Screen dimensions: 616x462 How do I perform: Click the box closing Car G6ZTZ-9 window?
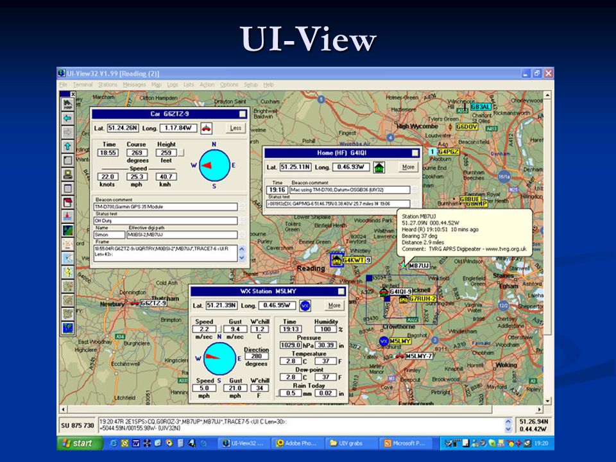[243, 114]
